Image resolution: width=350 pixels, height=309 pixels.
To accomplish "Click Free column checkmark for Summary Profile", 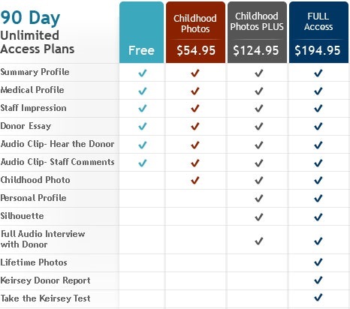I will point(143,73).
